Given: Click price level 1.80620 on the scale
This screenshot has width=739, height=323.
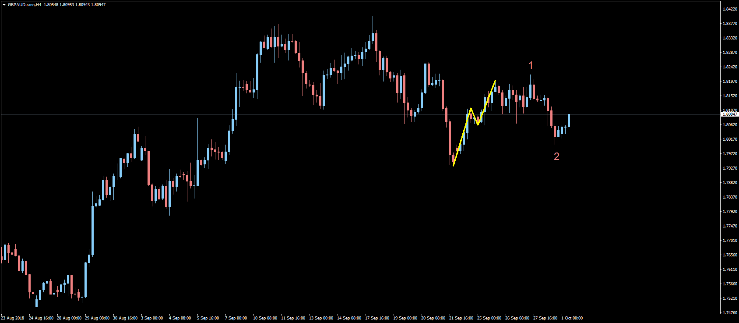Looking at the screenshot, I should [730, 125].
